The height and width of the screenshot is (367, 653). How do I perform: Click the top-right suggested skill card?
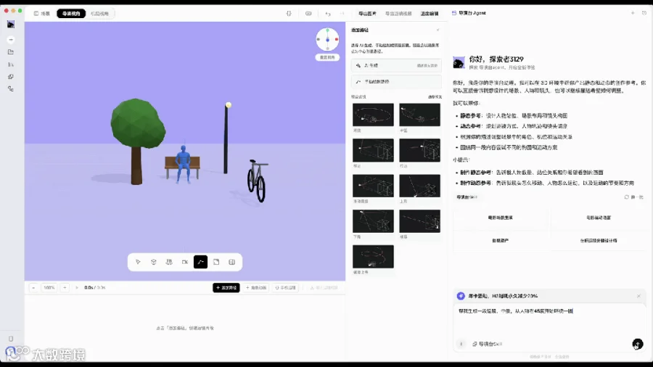599,218
